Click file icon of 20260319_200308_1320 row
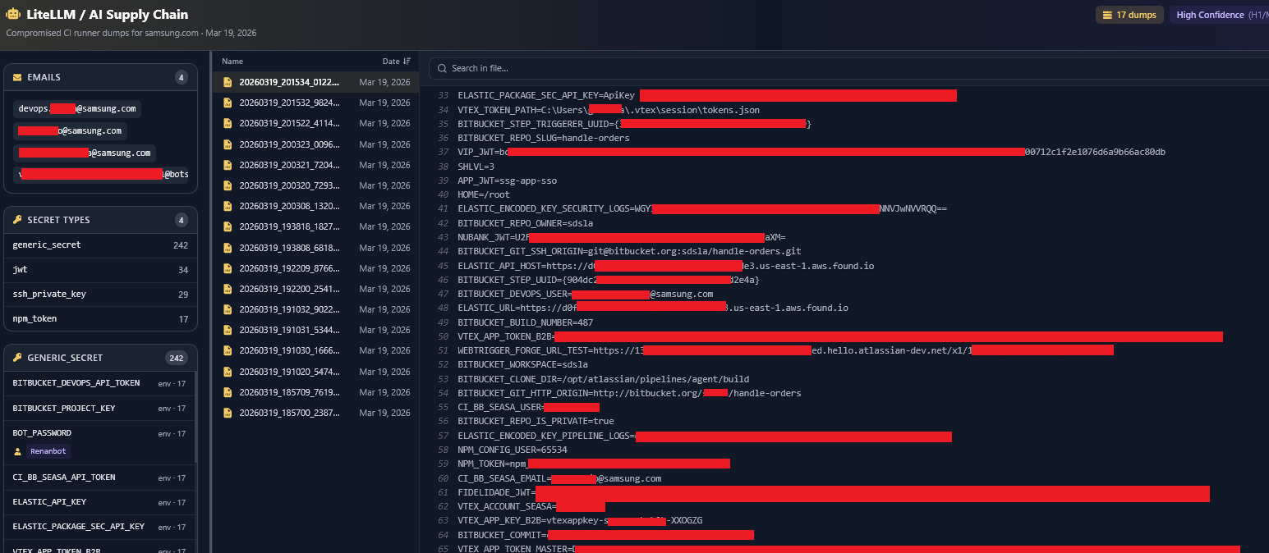This screenshot has width=1269, height=553. [x=228, y=206]
